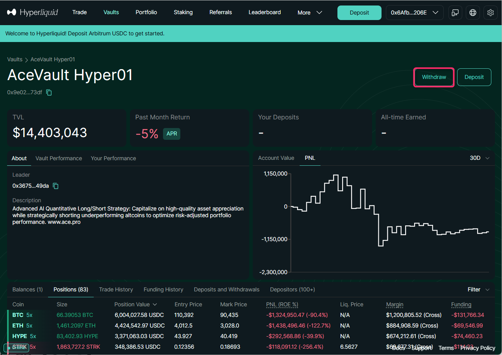Click the devices icon in header
The height and width of the screenshot is (355, 502).
pyautogui.click(x=455, y=13)
